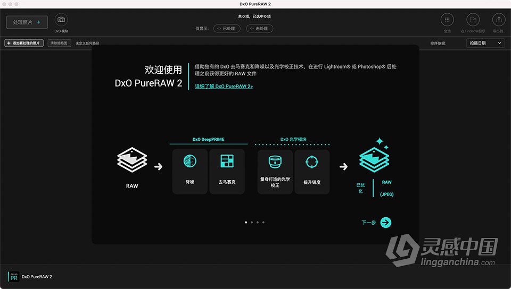This screenshot has height=289, width=511.
Task: Click the 提升锐度 sharpness target icon
Action: pos(312,161)
